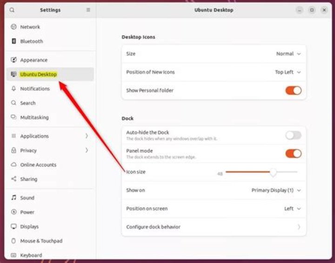Click the Bluetooth sidebar icon

[13, 41]
